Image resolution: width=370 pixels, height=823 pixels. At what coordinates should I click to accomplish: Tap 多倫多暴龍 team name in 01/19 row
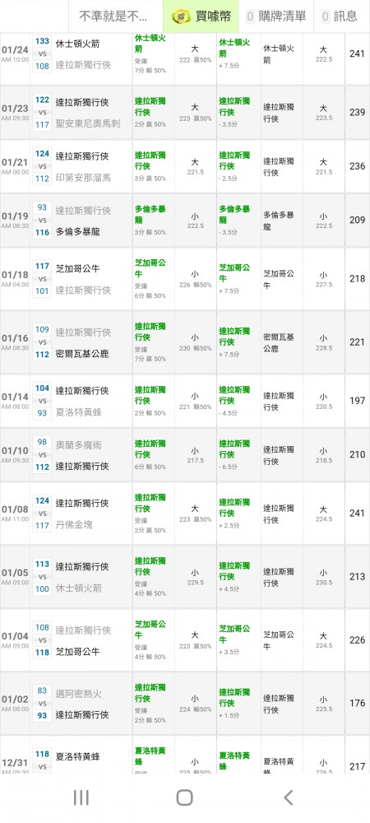(77, 231)
